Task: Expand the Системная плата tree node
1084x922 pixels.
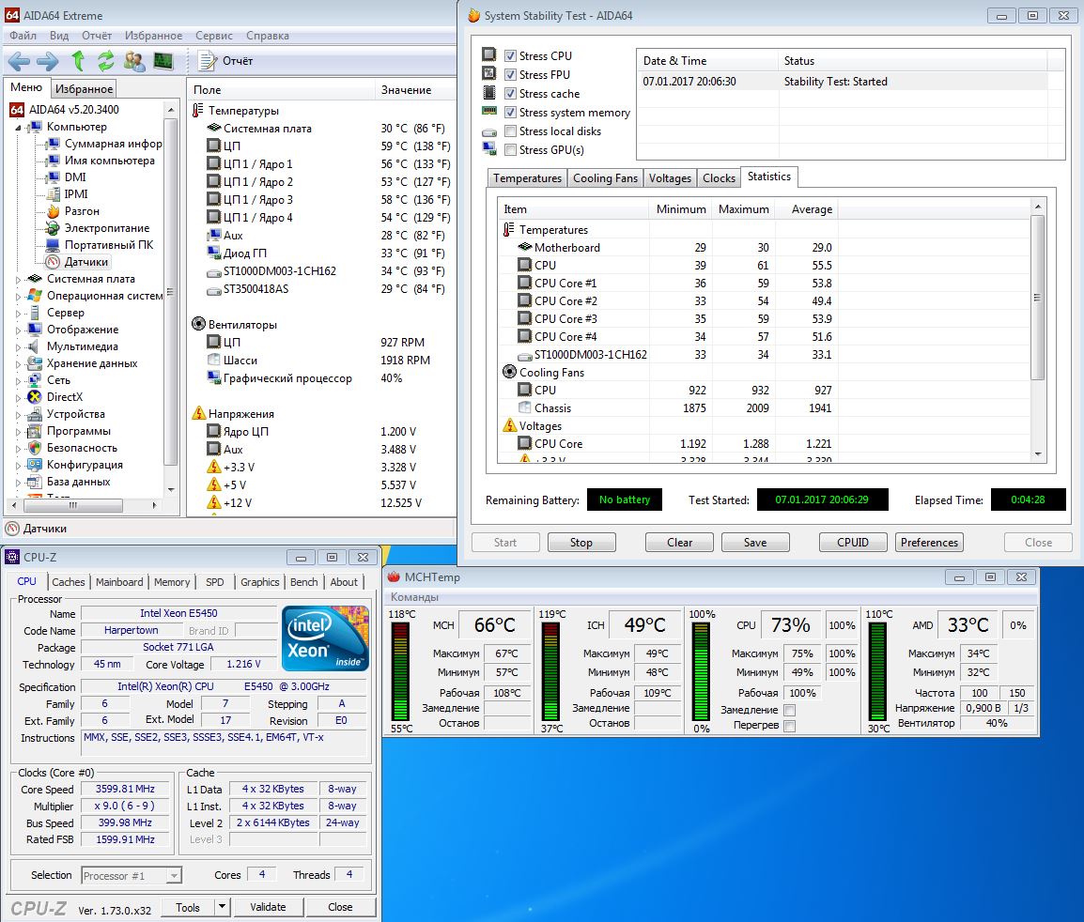Action: (x=19, y=279)
